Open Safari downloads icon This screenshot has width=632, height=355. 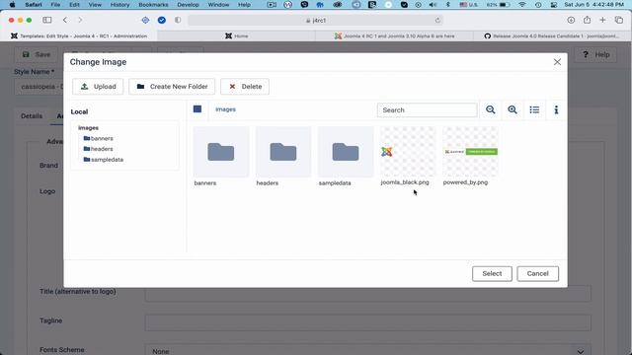click(x=571, y=20)
